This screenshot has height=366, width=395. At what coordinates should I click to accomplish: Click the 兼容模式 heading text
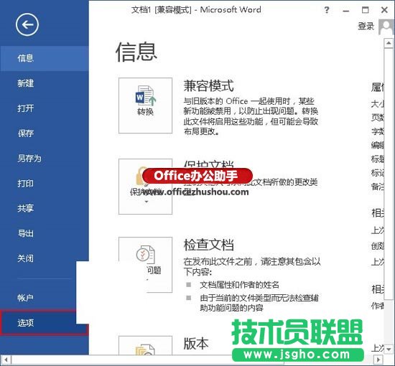[208, 86]
